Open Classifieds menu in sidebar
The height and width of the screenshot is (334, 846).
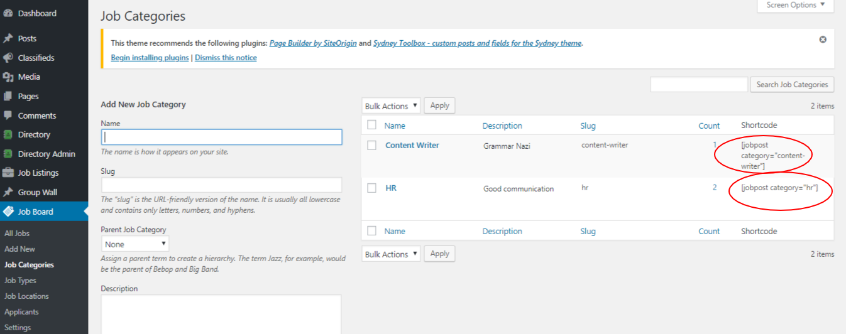coord(36,58)
